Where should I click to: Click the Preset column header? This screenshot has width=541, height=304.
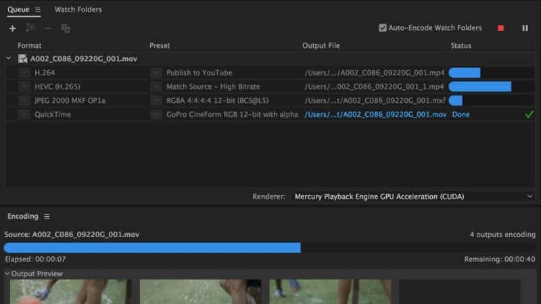160,45
